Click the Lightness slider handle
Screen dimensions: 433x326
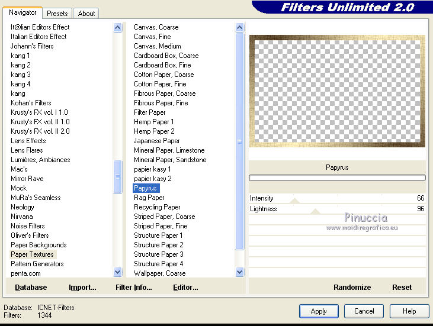tap(315, 211)
